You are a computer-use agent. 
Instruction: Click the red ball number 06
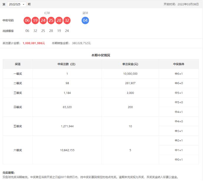[x=27, y=20]
